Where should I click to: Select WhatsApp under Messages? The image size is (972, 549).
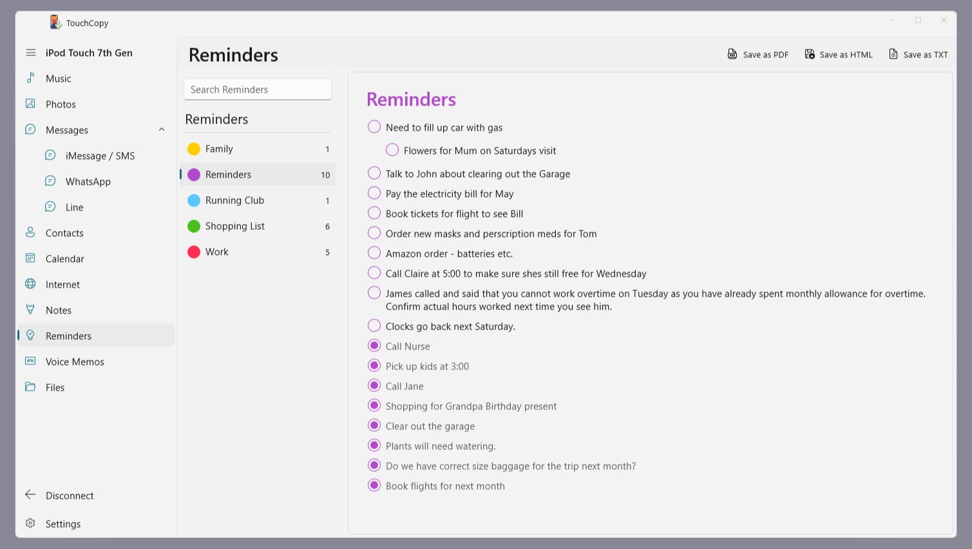coord(88,181)
